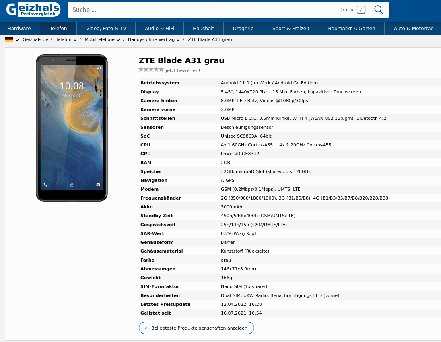Click the Kamera hinten label
Screen dimensions: 441x342
coord(159,101)
